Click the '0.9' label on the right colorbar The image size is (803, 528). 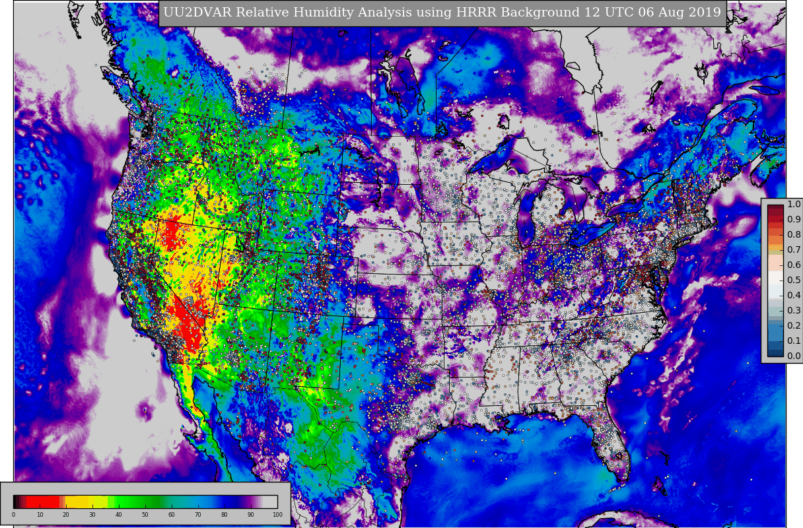coord(794,219)
